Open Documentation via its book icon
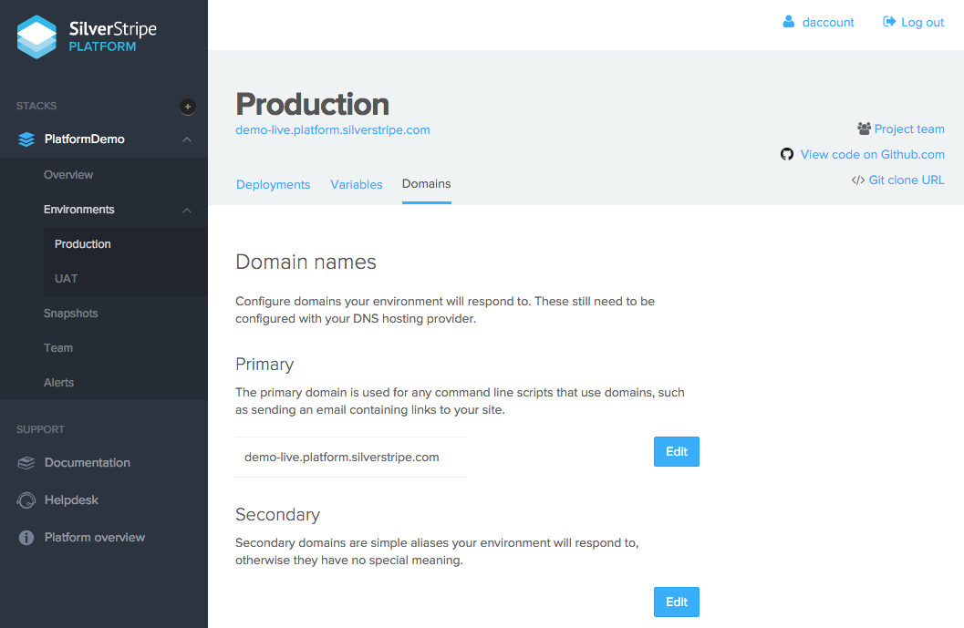The image size is (964, 628). (26, 462)
